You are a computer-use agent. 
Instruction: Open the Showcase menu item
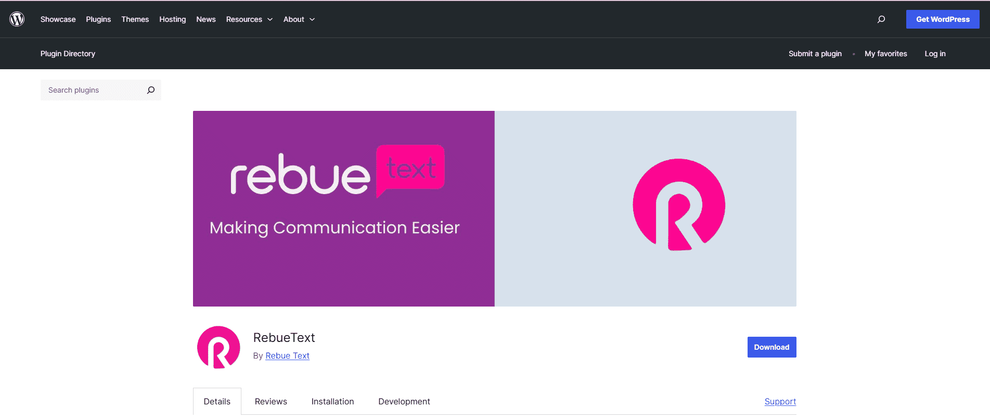click(x=58, y=19)
